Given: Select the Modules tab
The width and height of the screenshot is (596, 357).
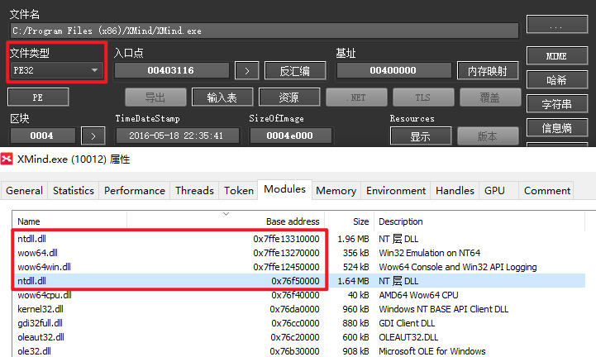Looking at the screenshot, I should (284, 189).
